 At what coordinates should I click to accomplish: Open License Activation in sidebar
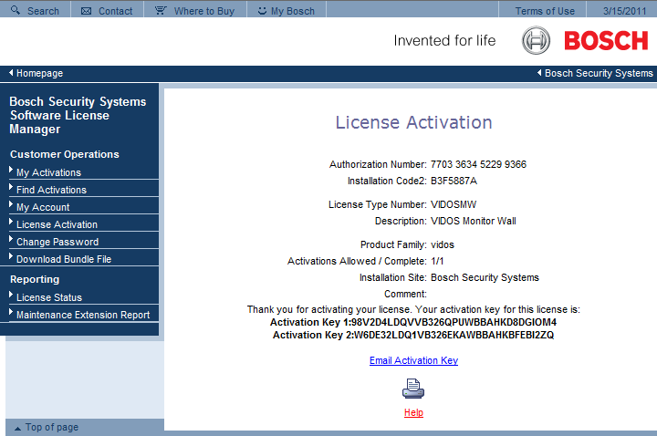pyautogui.click(x=57, y=224)
